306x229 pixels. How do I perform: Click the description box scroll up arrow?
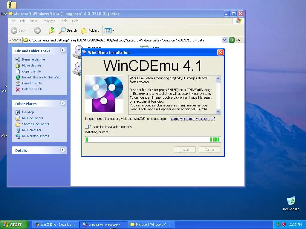click(x=218, y=78)
